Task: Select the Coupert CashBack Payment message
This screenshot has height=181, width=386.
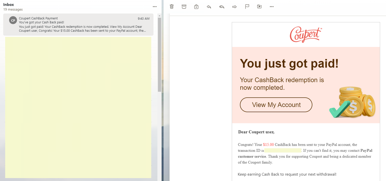Action: coord(78,24)
